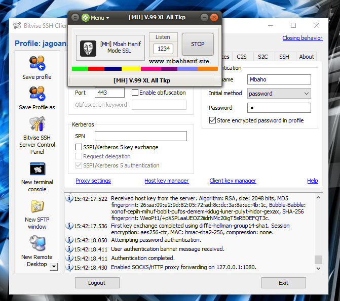The height and width of the screenshot is (301, 340).
Task: Toggle Store encrypted password in profile
Action: pyautogui.click(x=212, y=120)
